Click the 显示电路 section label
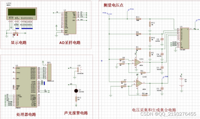The width and height of the screenshot is (200, 119). [19, 42]
